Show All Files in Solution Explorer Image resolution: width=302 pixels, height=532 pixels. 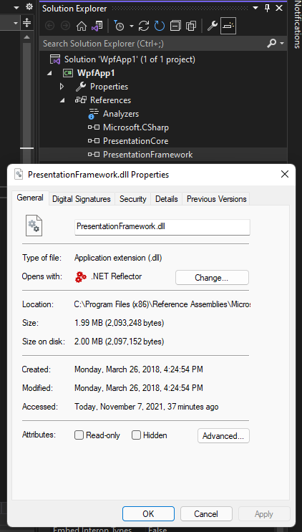[x=191, y=26]
